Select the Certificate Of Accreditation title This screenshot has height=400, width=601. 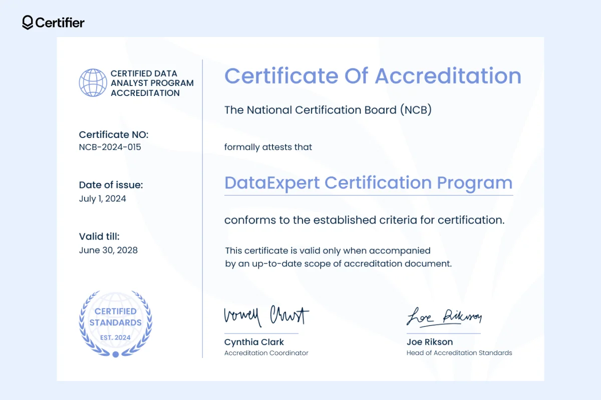pos(373,76)
